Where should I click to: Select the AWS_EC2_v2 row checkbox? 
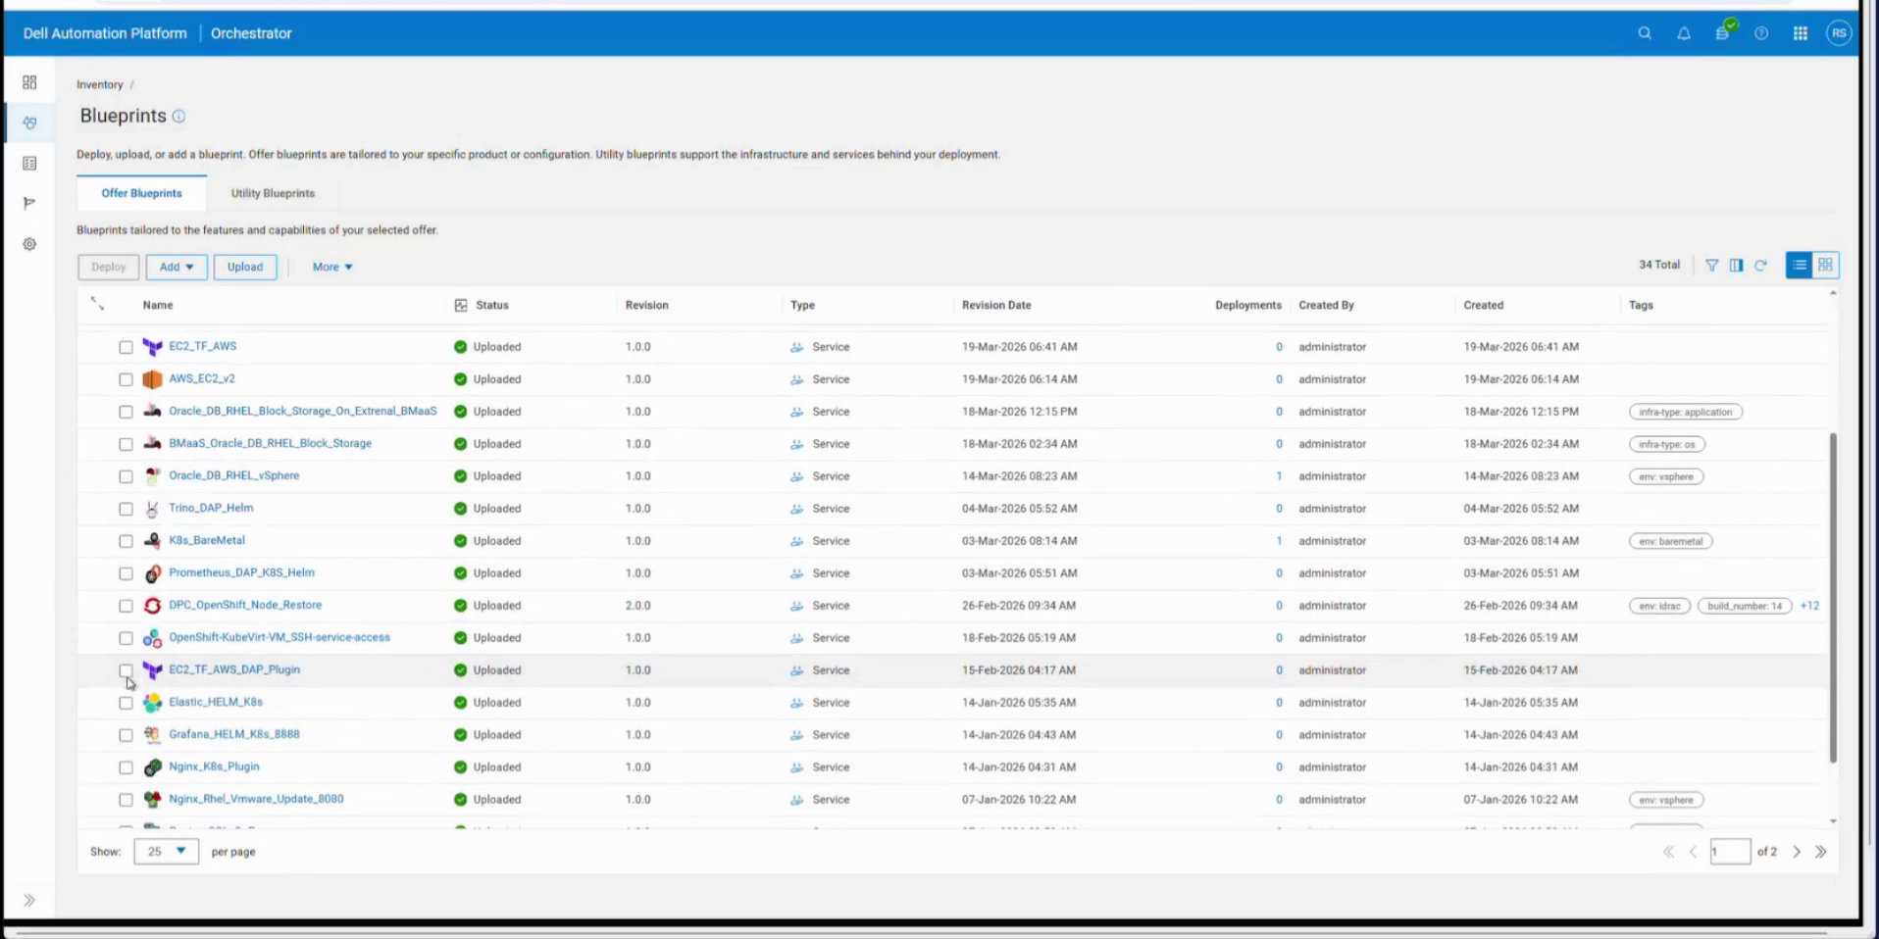[x=126, y=379]
